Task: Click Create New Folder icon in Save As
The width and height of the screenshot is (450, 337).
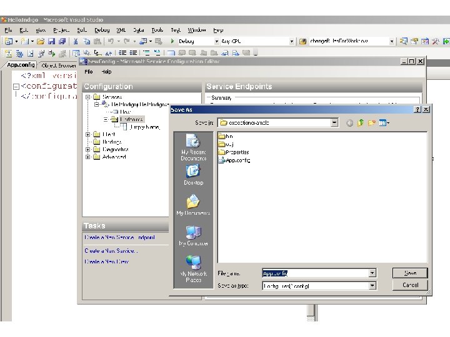Action: tap(372, 123)
